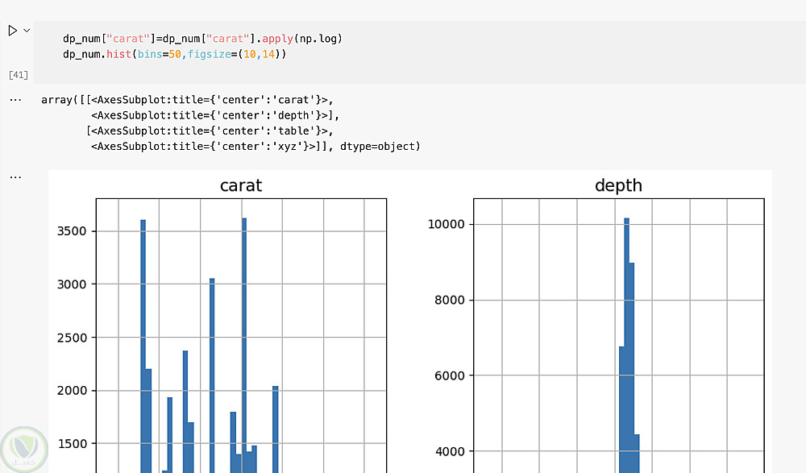Image resolution: width=806 pixels, height=473 pixels.
Task: Click the 10000 tick on depth axis
Action: (x=447, y=224)
